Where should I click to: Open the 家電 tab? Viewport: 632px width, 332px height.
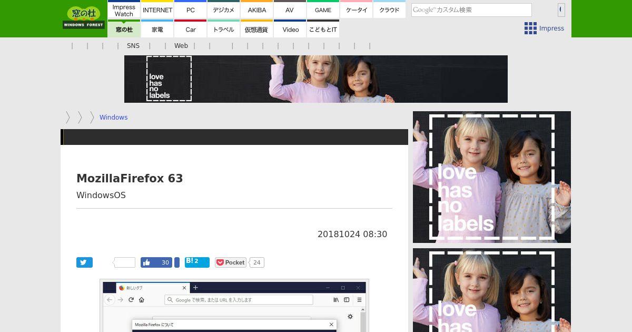coord(157,29)
